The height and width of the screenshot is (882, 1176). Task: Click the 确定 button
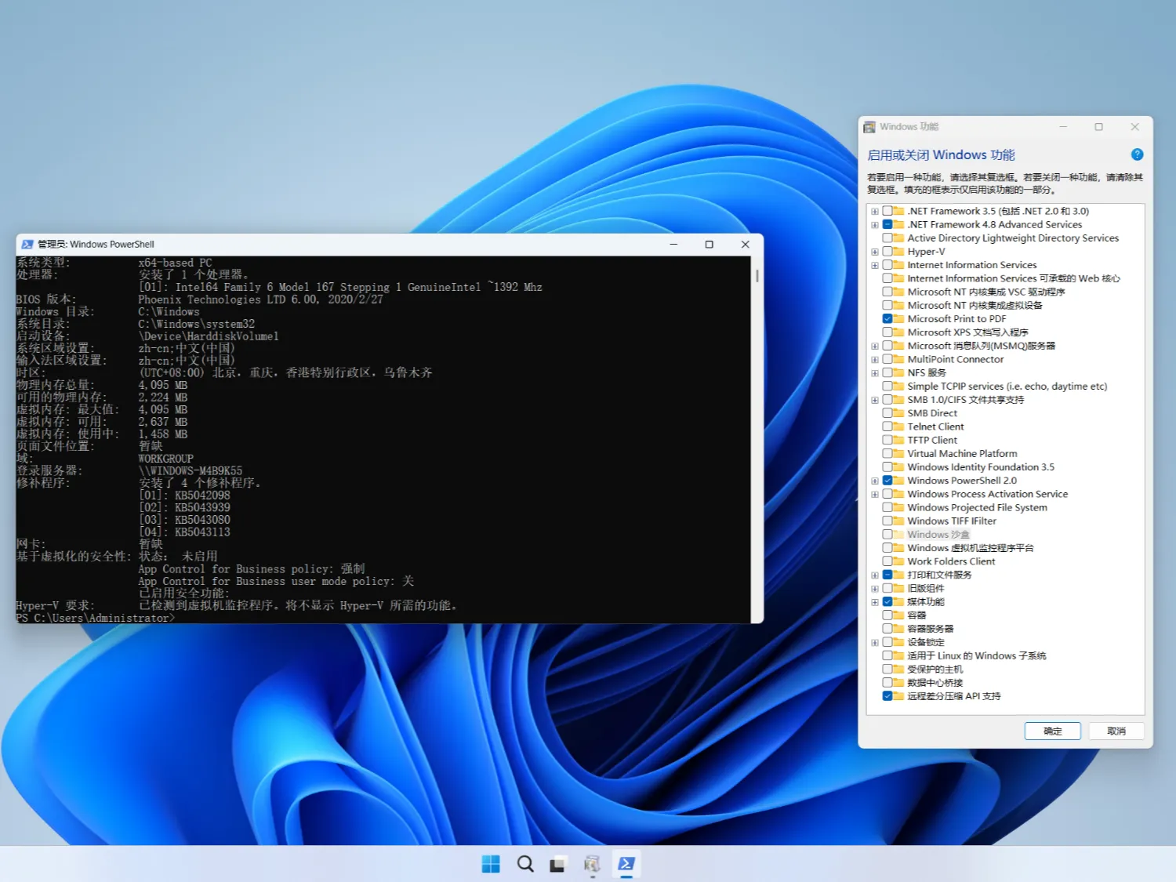pyautogui.click(x=1052, y=730)
